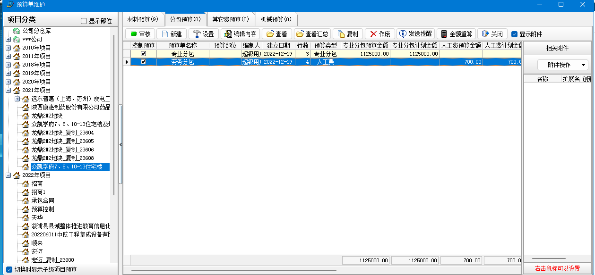Uncheck the 显示附件 checkbox
595x275 pixels.
(x=515, y=34)
